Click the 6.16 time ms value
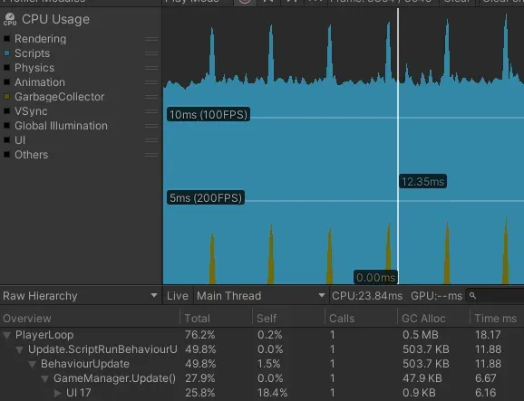Screen dimensions: 524x401 pyautogui.click(x=485, y=393)
